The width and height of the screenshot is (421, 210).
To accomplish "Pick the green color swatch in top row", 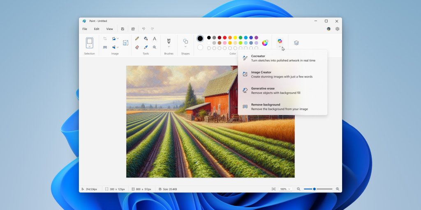I will (x=241, y=37).
